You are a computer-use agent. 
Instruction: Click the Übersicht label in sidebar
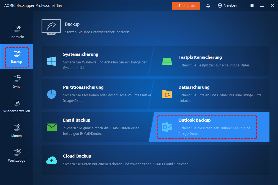coord(17,37)
